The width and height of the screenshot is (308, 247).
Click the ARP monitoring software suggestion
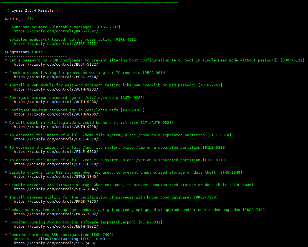point(86,222)
